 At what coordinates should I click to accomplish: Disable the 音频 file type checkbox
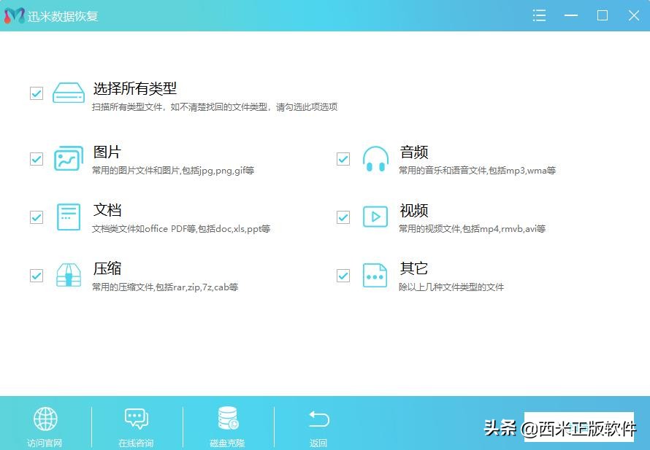pos(343,158)
